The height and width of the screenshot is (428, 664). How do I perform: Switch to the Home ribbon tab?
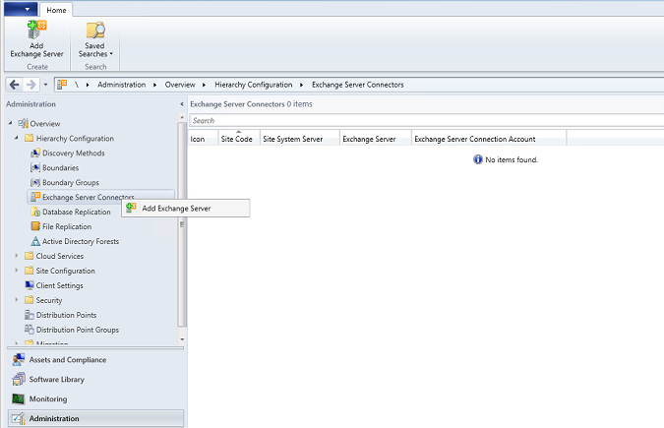pos(56,10)
